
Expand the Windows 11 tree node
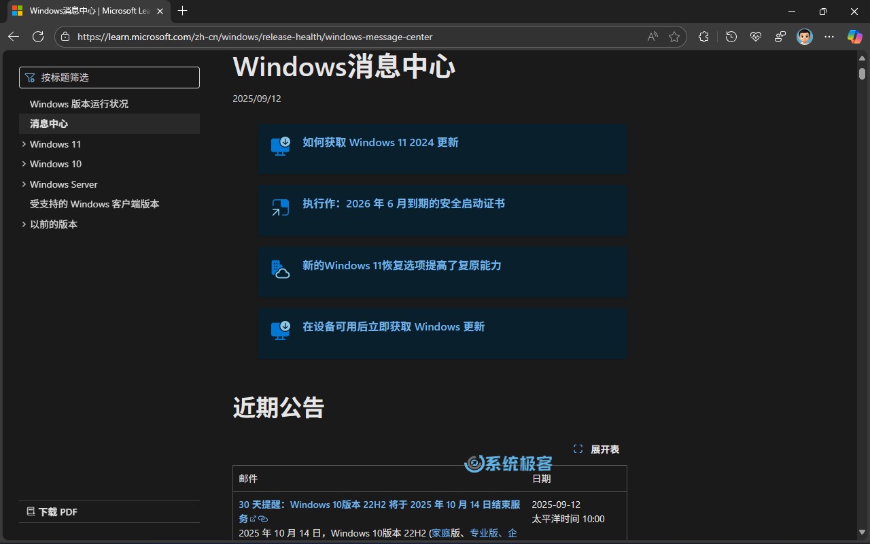tap(24, 144)
